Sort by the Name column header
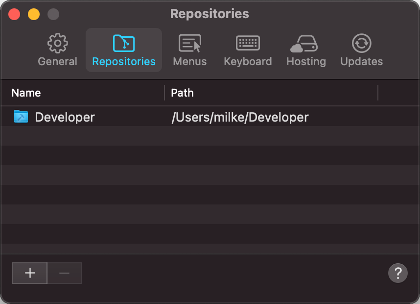 [x=26, y=93]
